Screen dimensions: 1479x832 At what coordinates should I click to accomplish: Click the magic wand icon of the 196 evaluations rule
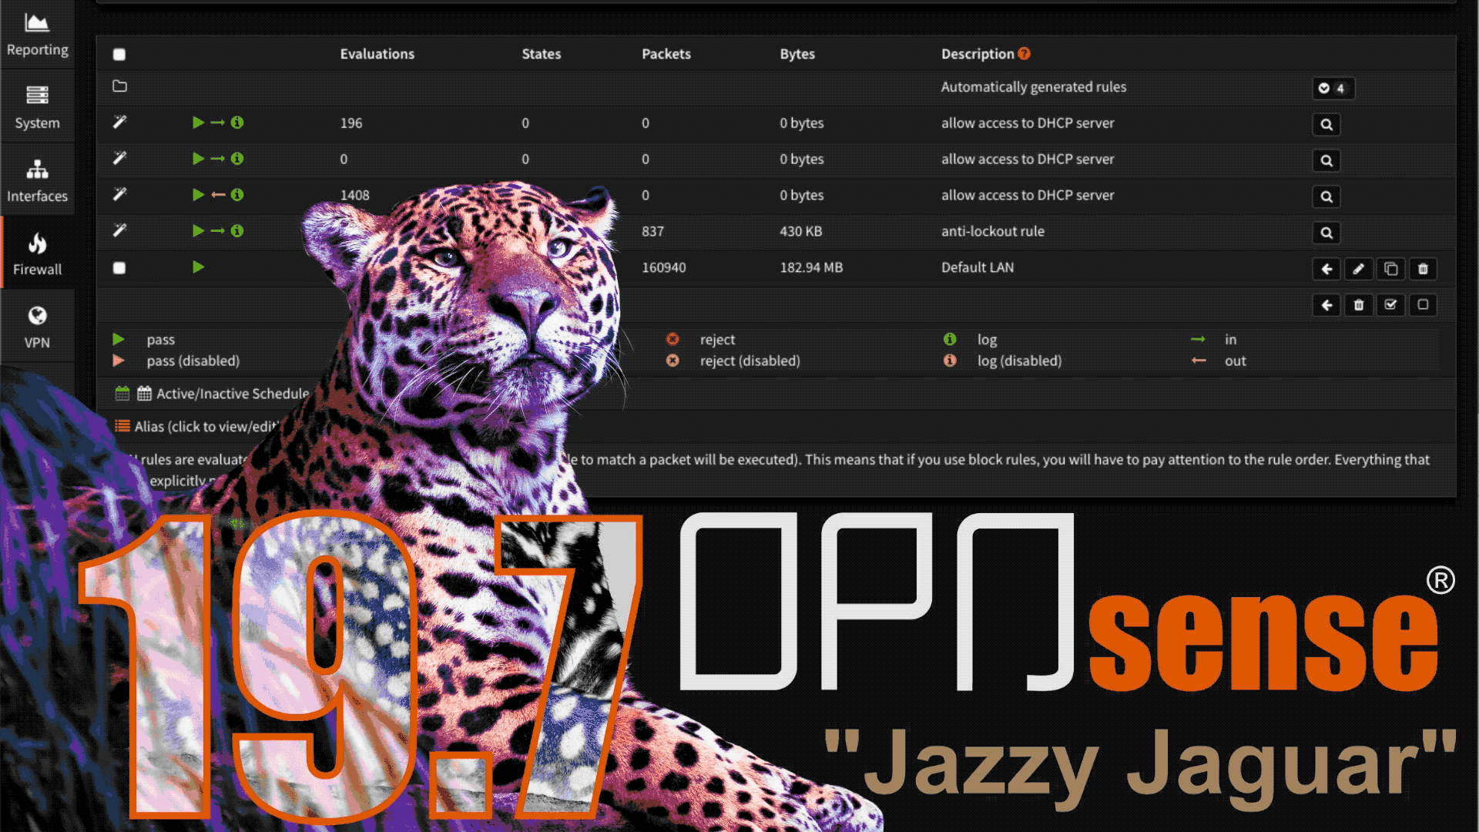(119, 122)
